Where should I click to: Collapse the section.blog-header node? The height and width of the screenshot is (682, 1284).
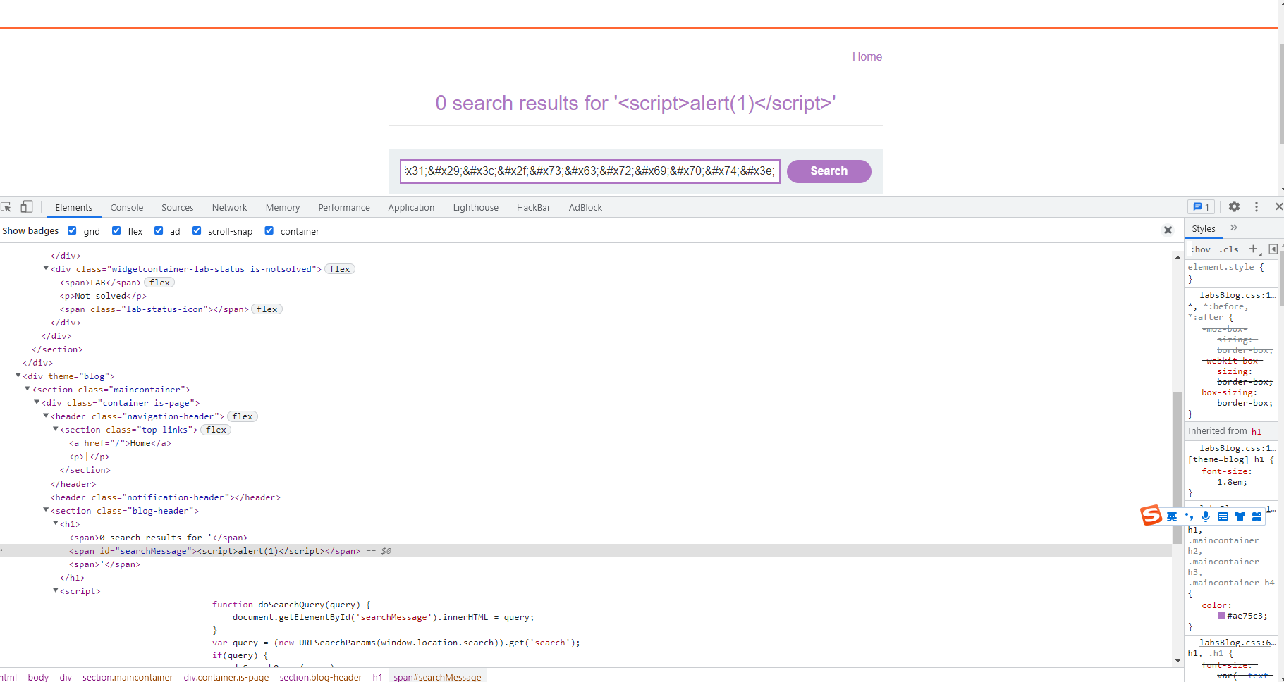pos(46,510)
